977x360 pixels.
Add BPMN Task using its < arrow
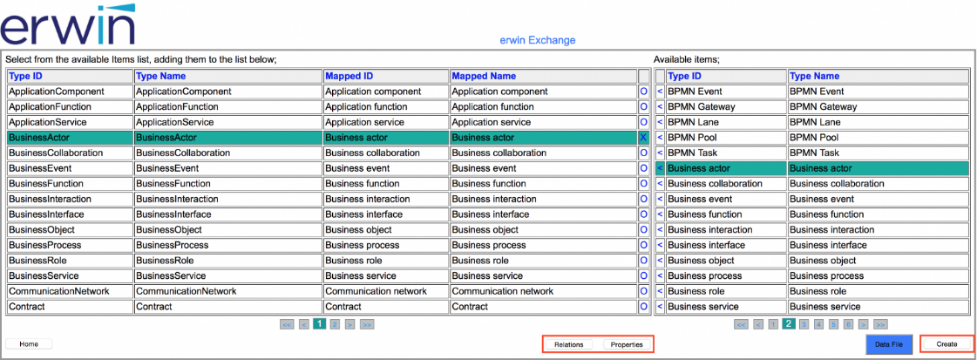tap(660, 153)
